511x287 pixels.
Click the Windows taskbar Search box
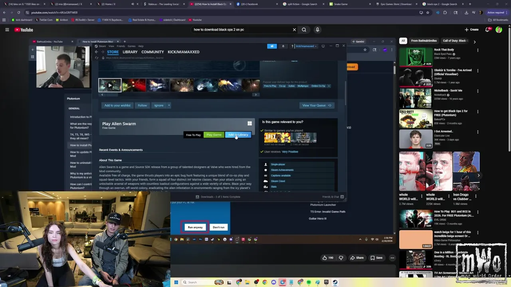(x=203, y=282)
